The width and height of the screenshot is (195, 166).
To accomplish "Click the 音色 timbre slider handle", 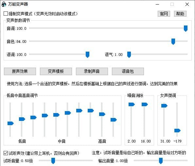I will click(x=173, y=41).
